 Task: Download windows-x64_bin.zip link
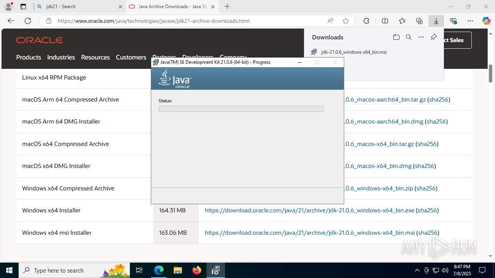[379, 188]
